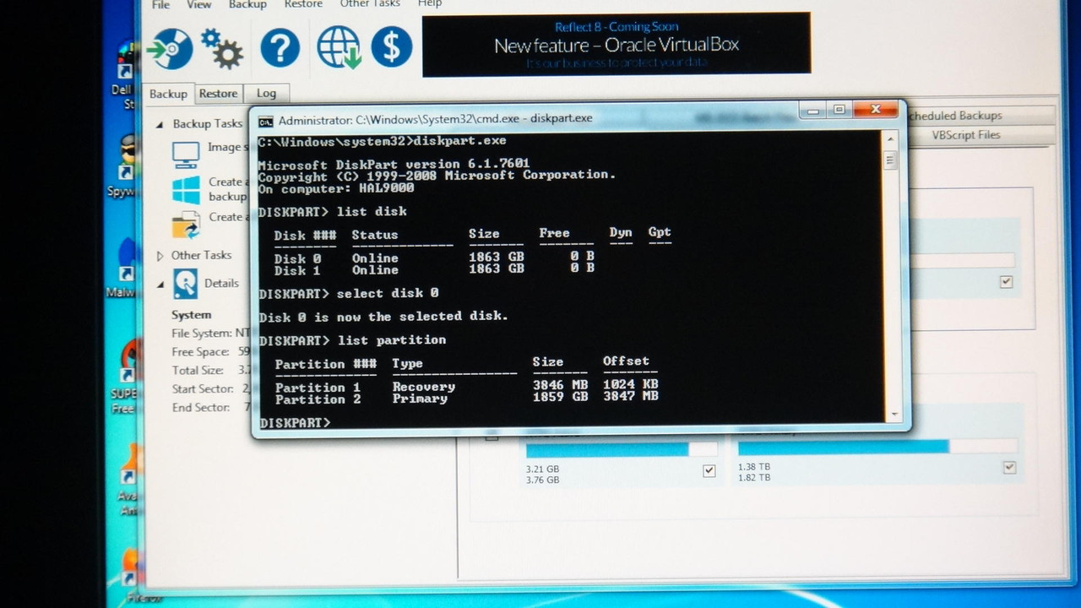The height and width of the screenshot is (608, 1081).
Task: Collapse the Backup Tasks section
Action: tap(160, 124)
